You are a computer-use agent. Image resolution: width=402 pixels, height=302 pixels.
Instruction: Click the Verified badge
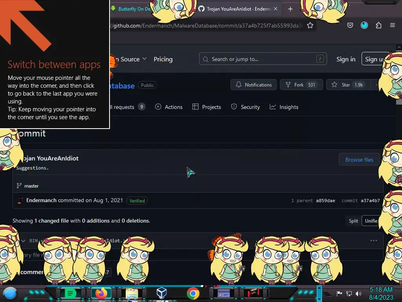(137, 201)
